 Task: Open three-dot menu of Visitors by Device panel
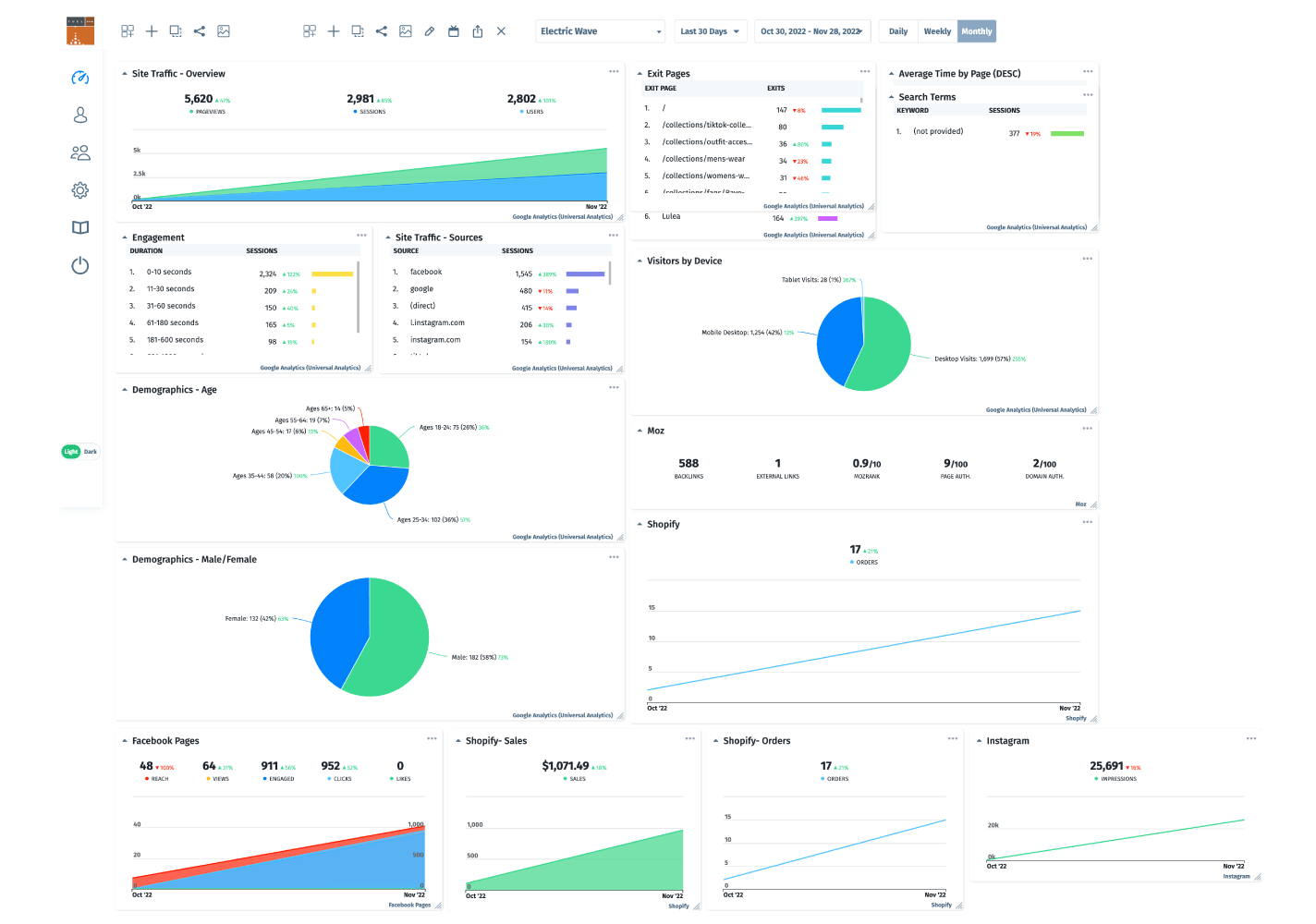pos(1088,259)
